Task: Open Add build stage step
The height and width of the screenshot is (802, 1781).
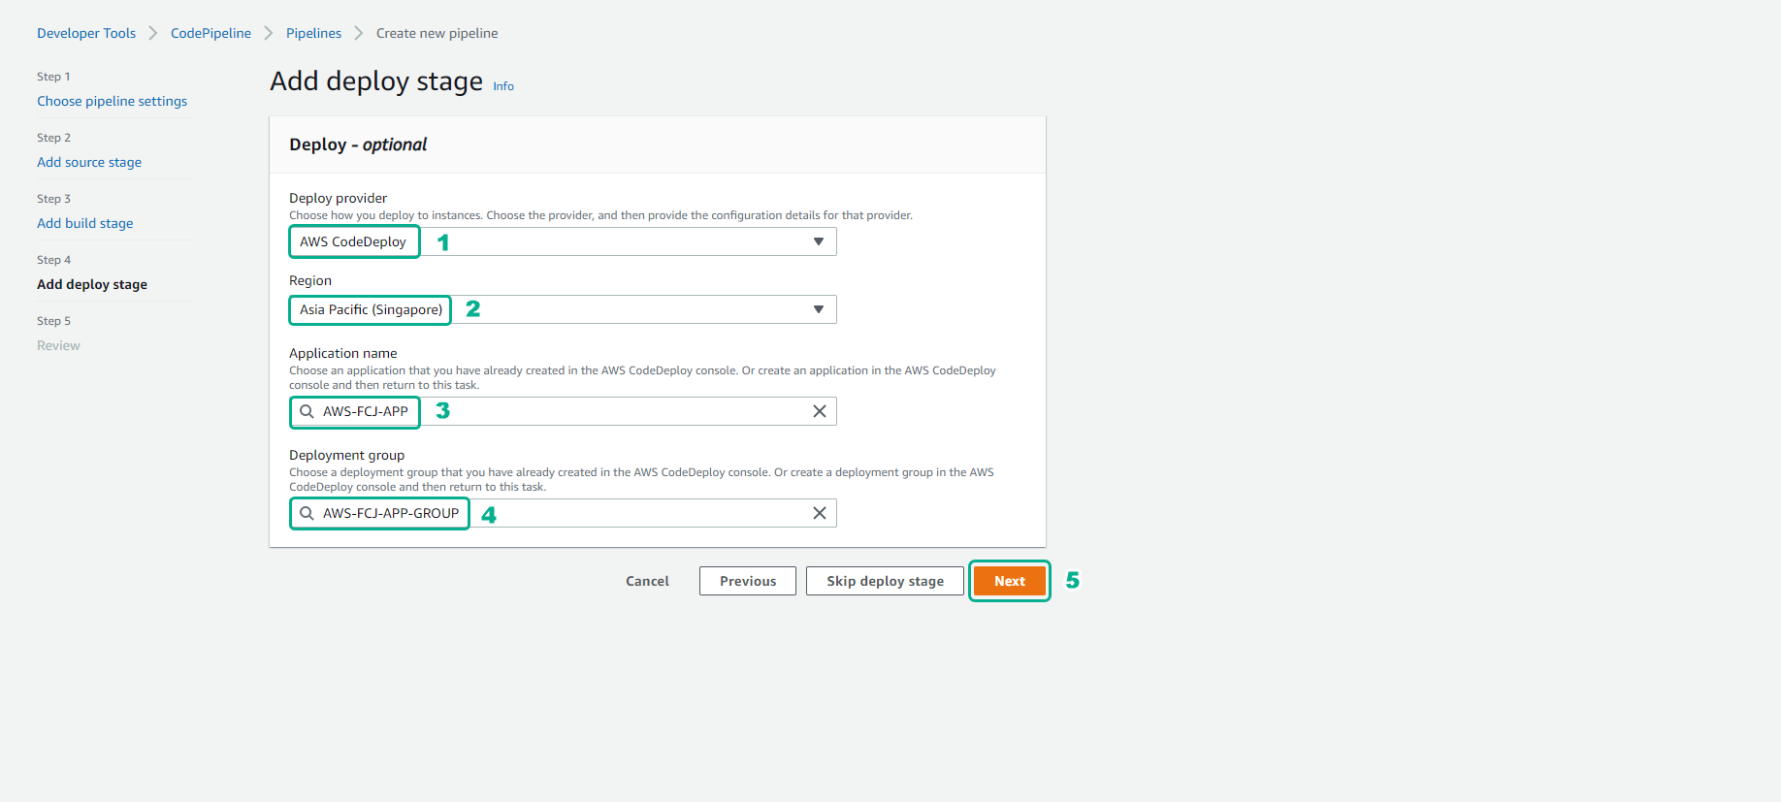Action: pyautogui.click(x=85, y=223)
